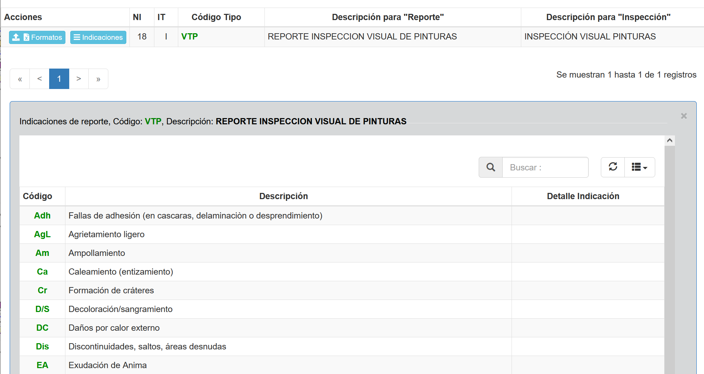The width and height of the screenshot is (704, 374).
Task: Open the Indicaciones list button
Action: click(x=98, y=37)
